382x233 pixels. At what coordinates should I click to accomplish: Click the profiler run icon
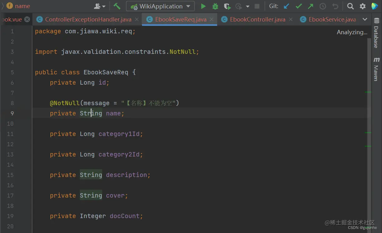point(239,6)
